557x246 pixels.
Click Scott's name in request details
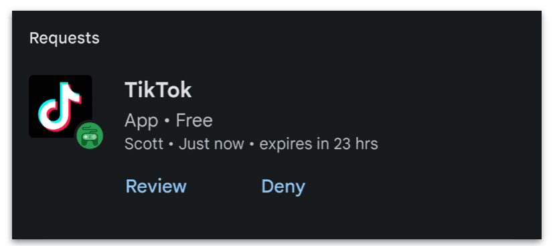144,144
